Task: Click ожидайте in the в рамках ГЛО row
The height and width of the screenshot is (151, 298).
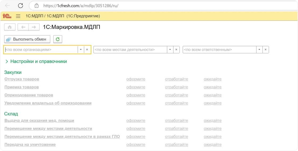Action: [213, 136]
